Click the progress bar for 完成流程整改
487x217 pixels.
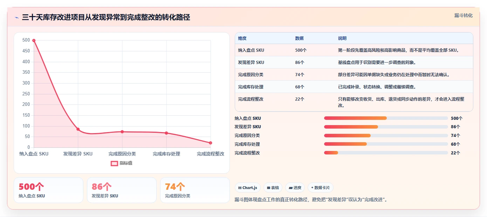click(x=386, y=153)
